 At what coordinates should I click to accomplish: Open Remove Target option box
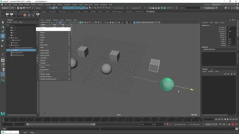tap(69, 74)
